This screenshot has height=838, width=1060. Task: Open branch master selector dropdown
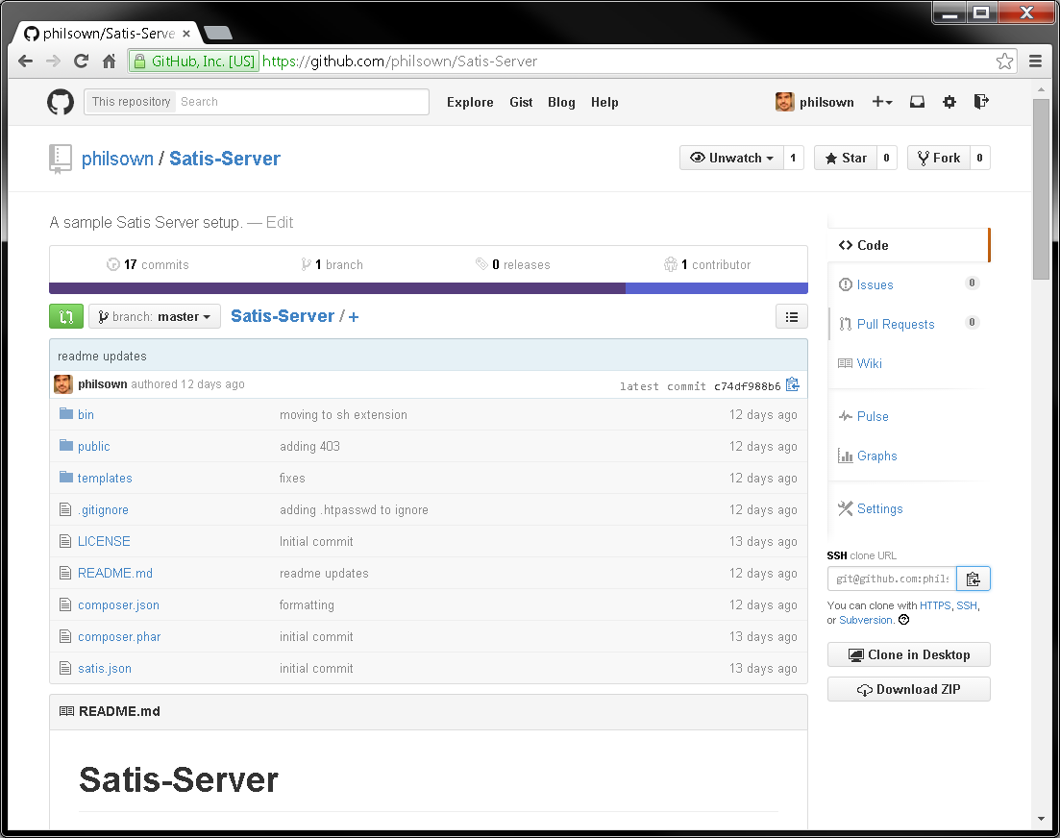coord(155,317)
